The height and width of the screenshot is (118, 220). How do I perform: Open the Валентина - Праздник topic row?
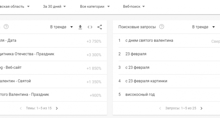pyautogui.click(x=53, y=95)
